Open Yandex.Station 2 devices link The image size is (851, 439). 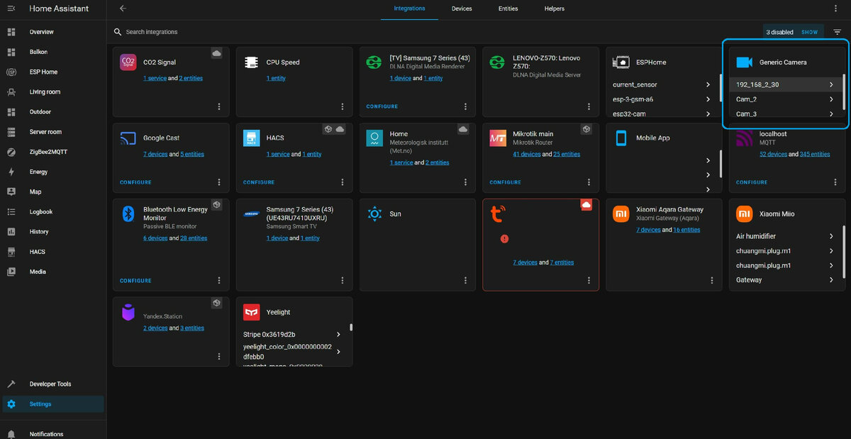click(155, 328)
